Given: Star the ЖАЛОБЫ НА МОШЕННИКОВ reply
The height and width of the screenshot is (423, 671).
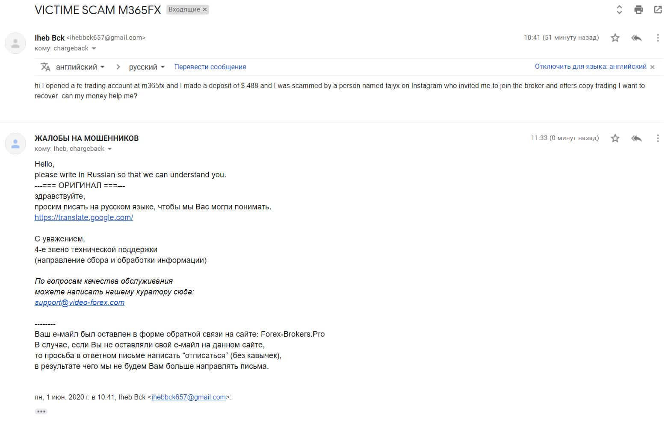Looking at the screenshot, I should 615,138.
